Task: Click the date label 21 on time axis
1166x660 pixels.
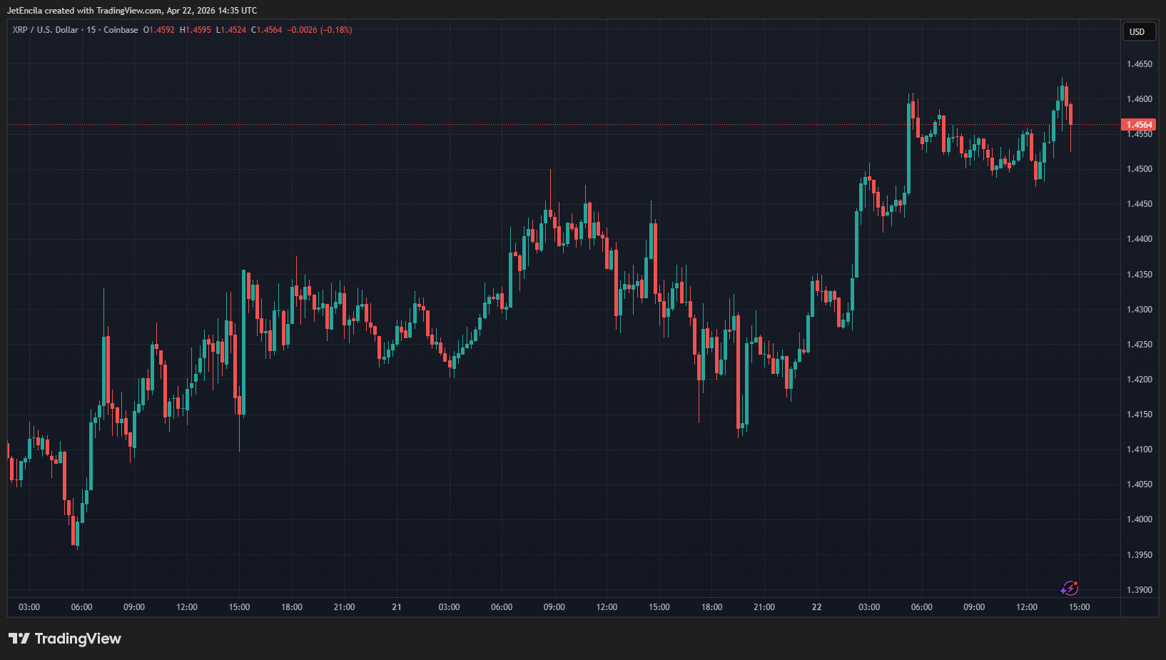Action: pyautogui.click(x=397, y=607)
